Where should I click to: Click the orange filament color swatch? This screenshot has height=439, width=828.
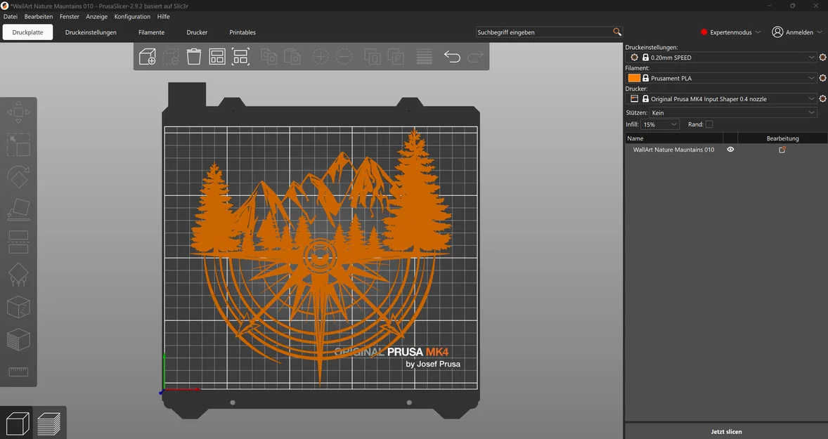coord(634,78)
